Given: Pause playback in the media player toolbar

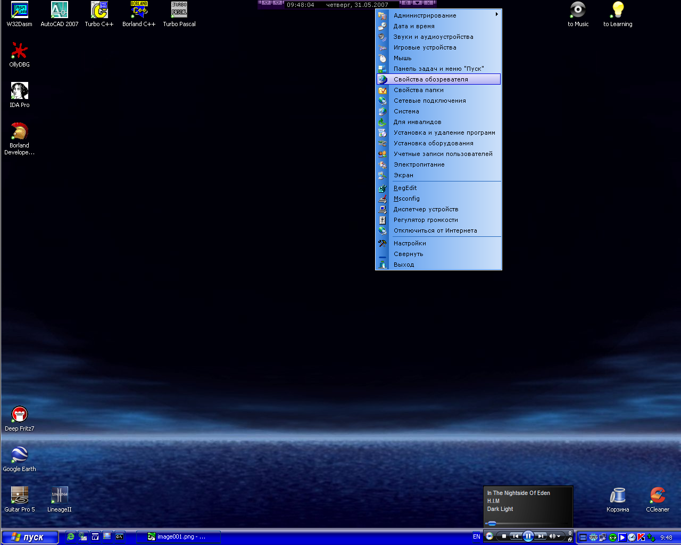Looking at the screenshot, I should point(528,536).
